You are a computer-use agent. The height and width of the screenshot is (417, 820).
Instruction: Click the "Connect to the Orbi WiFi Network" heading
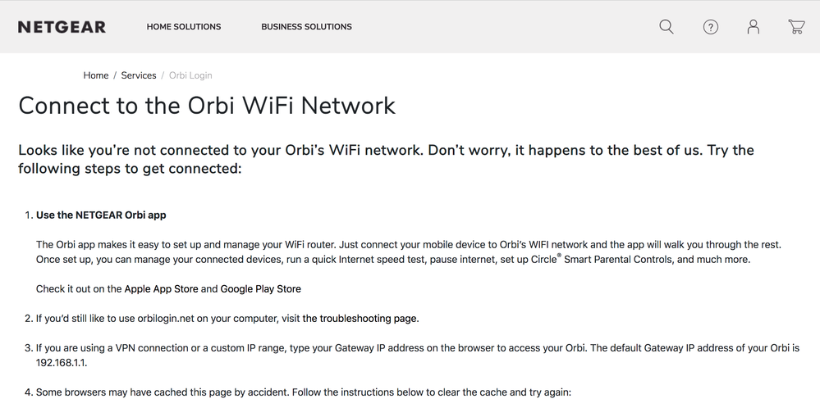point(207,106)
